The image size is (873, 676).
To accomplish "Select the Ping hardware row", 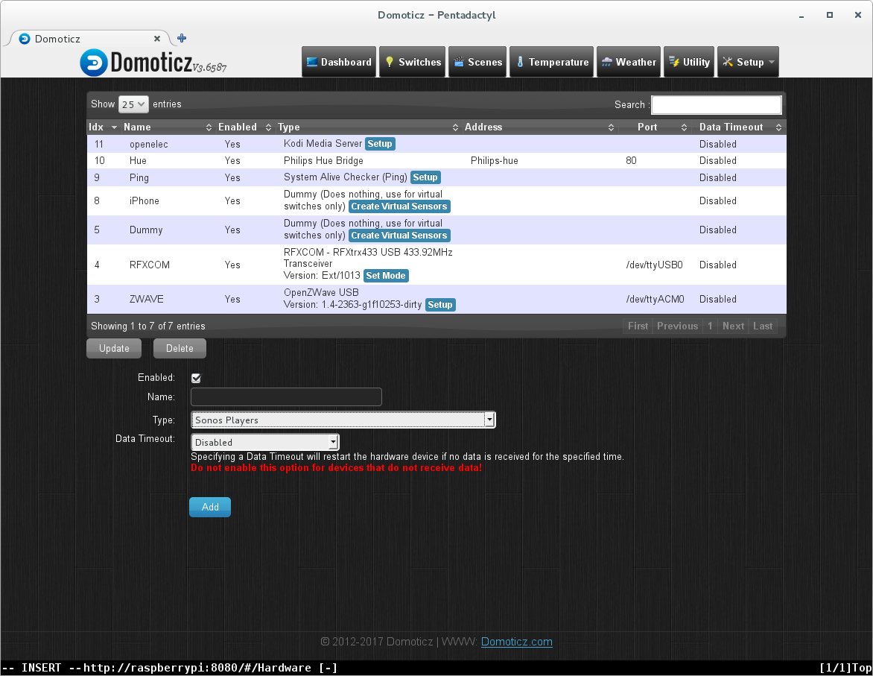I will tap(436, 177).
